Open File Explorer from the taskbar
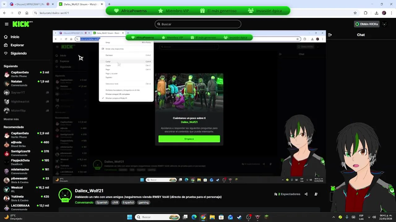 pyautogui.click(x=212, y=217)
